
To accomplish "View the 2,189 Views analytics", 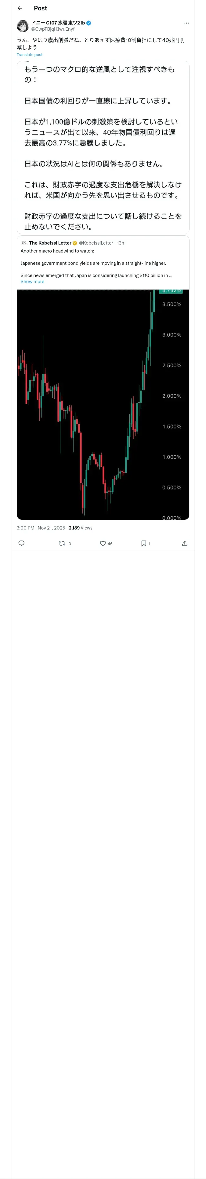I will (80, 528).
